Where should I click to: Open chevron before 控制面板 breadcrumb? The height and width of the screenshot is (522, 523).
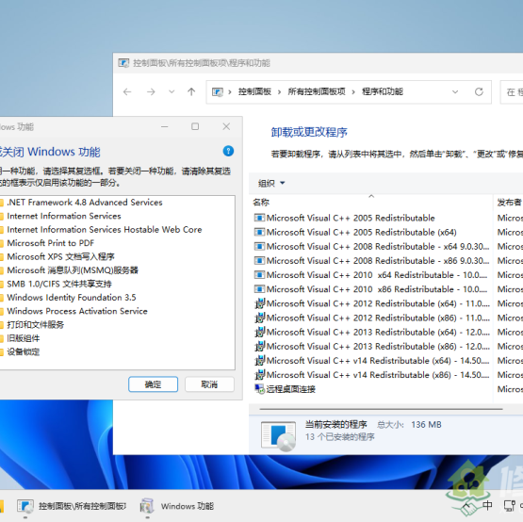[230, 91]
